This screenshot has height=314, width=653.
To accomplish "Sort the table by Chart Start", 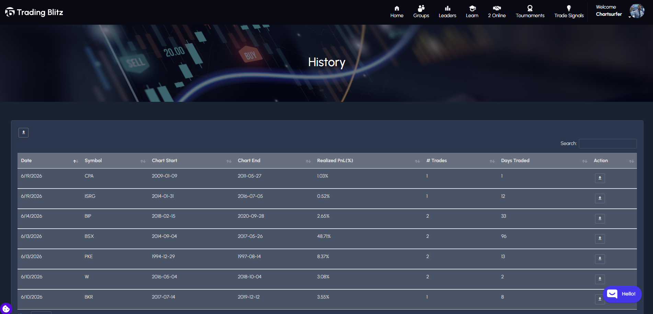I will (191, 160).
